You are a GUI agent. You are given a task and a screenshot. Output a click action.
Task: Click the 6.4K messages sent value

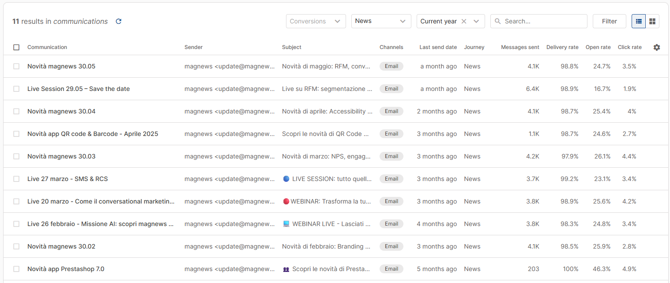coord(533,89)
